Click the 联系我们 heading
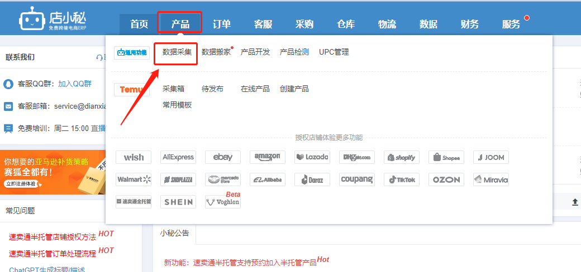This screenshot has width=581, height=272. coord(20,57)
